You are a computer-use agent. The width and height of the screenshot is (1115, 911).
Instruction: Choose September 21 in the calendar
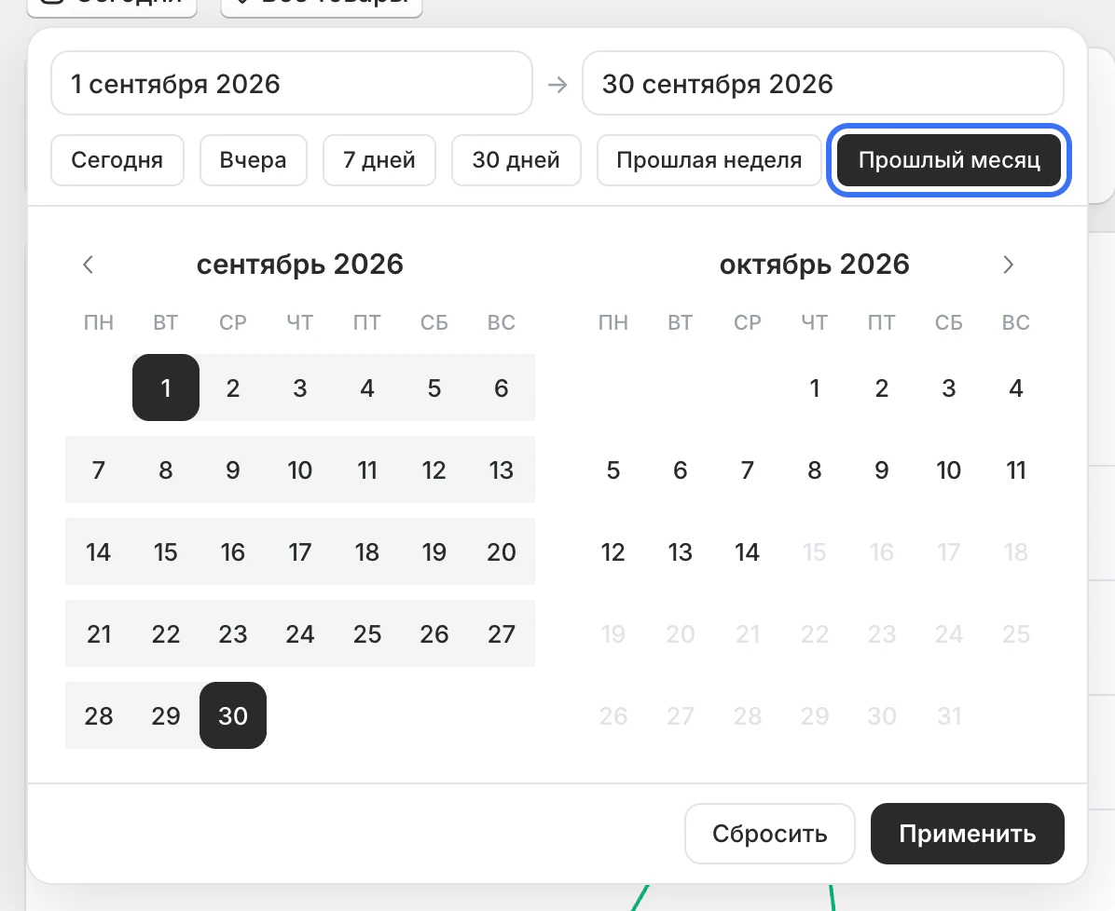point(99,633)
